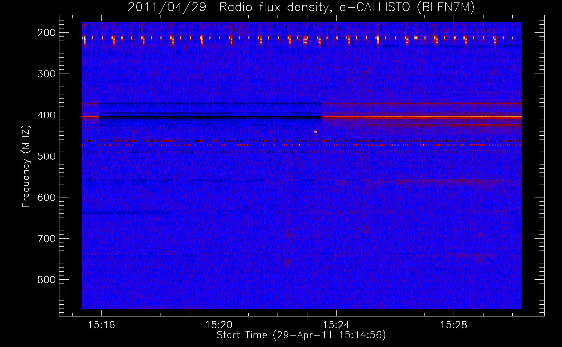562x347 pixels.
Task: Click the 400 frequency tick label
Action: pos(46,115)
